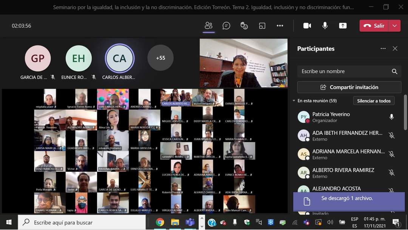This screenshot has width=408, height=230.
Task: Click the raise hand reactions icon
Action: coord(244,26)
